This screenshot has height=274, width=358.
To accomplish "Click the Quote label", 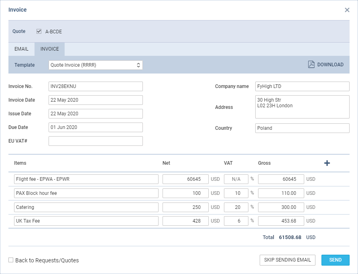I will tap(19, 31).
